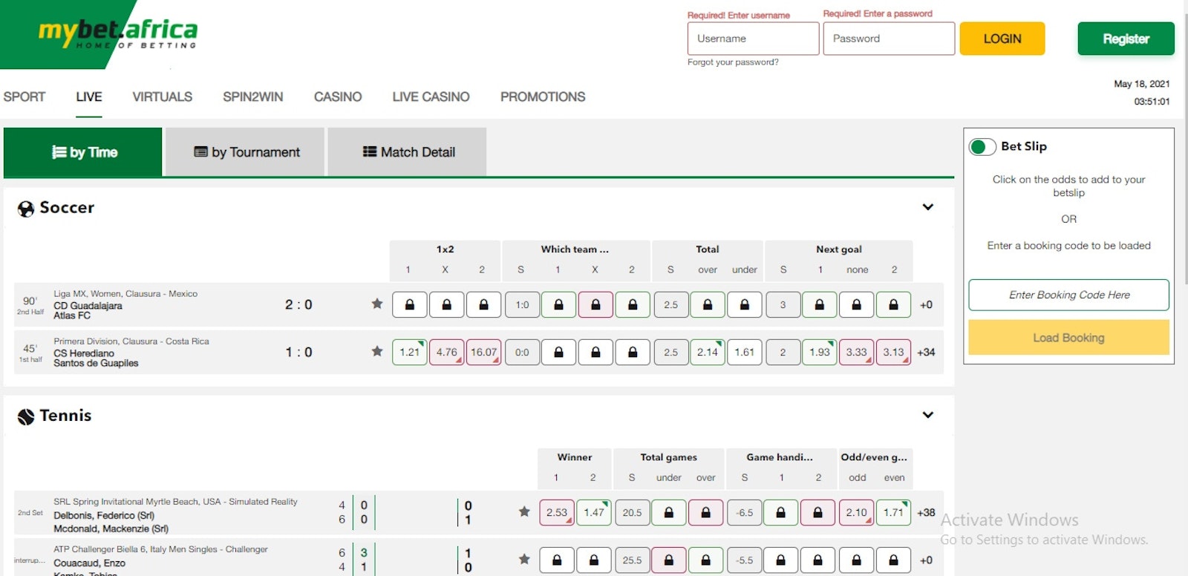
Task: Click the soccer ball sport icon
Action: point(26,209)
